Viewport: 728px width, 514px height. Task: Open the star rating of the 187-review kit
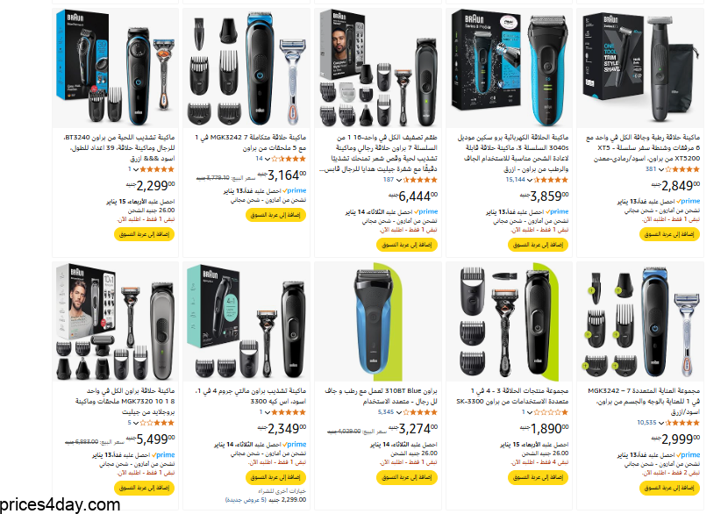(x=420, y=180)
